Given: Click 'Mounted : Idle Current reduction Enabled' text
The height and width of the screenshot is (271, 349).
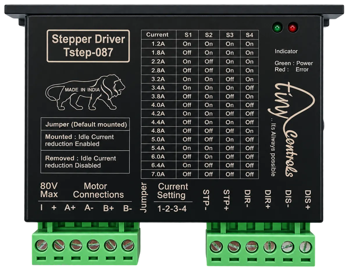Looking at the screenshot, I should pos(79,140).
